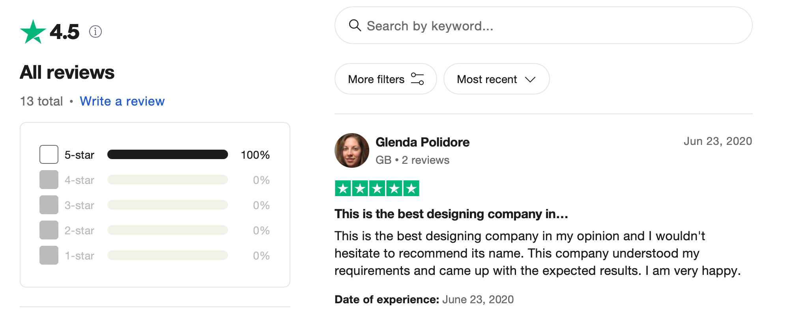The width and height of the screenshot is (804, 319).
Task: Open the rating info icon beside 4.5
Action: click(95, 32)
